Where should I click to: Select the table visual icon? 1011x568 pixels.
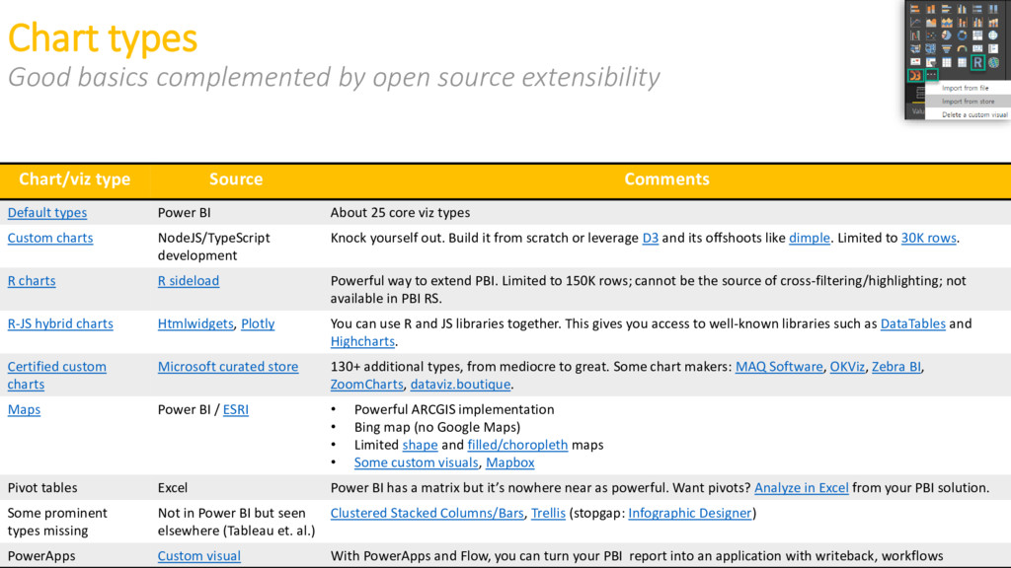click(x=947, y=62)
